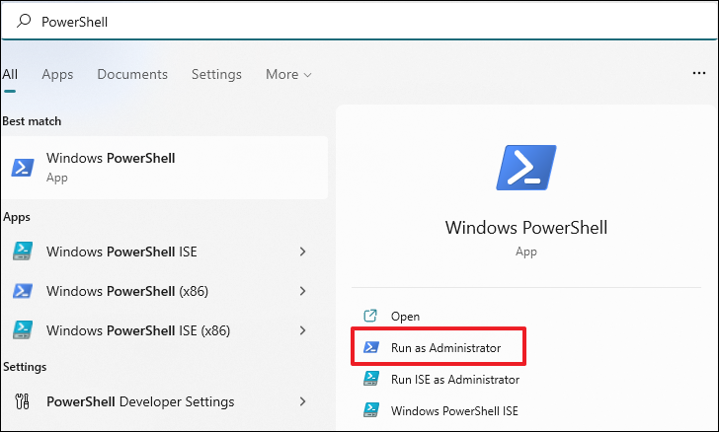Image resolution: width=719 pixels, height=432 pixels.
Task: Open the More filter dropdown
Action: 288,74
